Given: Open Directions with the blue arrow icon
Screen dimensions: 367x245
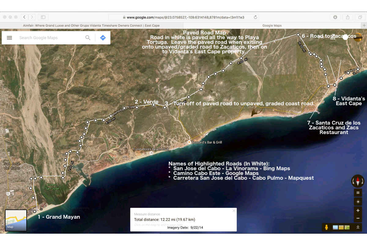Looking at the screenshot, I should [x=103, y=38].
